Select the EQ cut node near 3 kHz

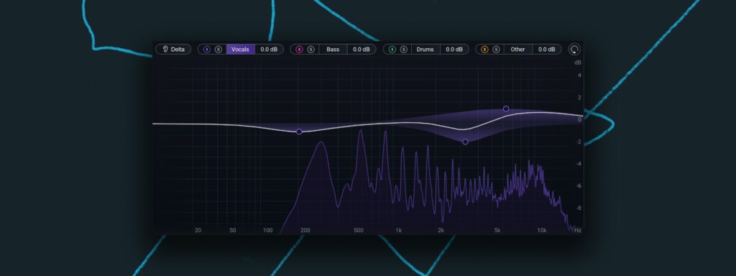(x=465, y=142)
